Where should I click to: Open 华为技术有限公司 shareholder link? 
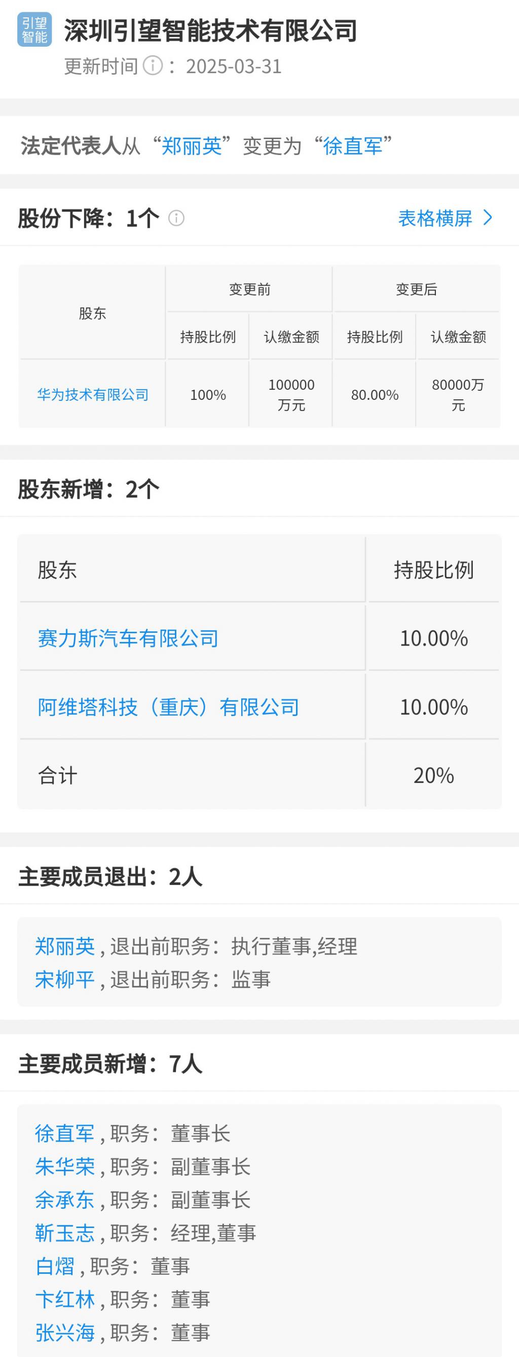[x=93, y=394]
